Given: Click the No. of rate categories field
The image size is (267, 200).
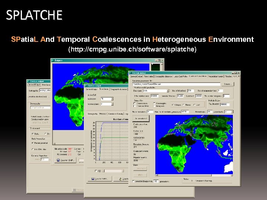Looking at the screenshot, I should tap(226, 96).
